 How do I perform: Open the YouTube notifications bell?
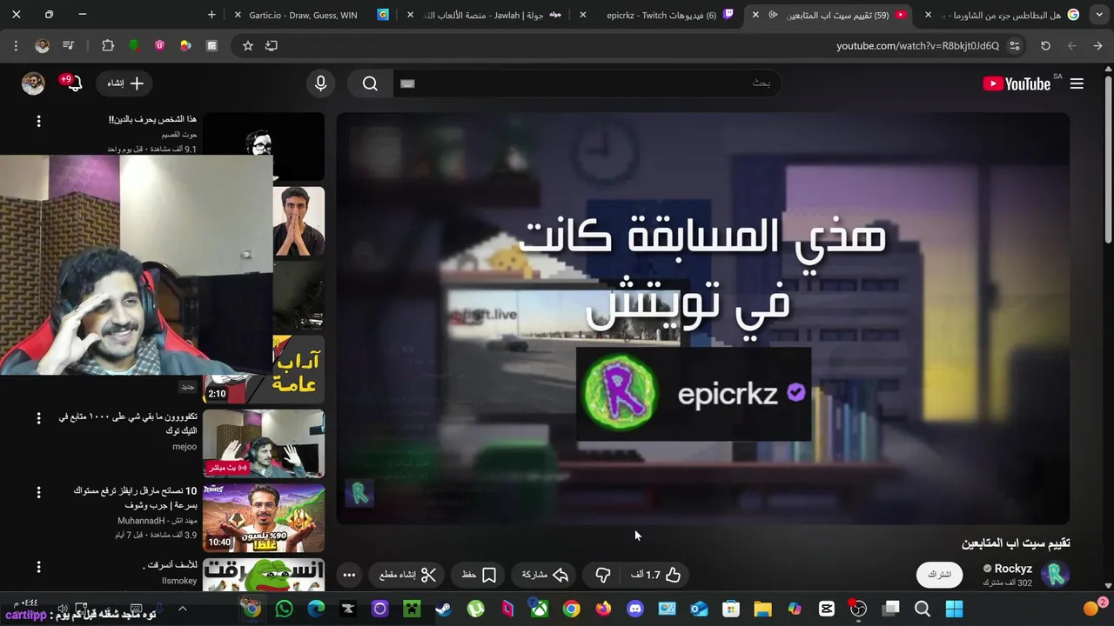[74, 83]
